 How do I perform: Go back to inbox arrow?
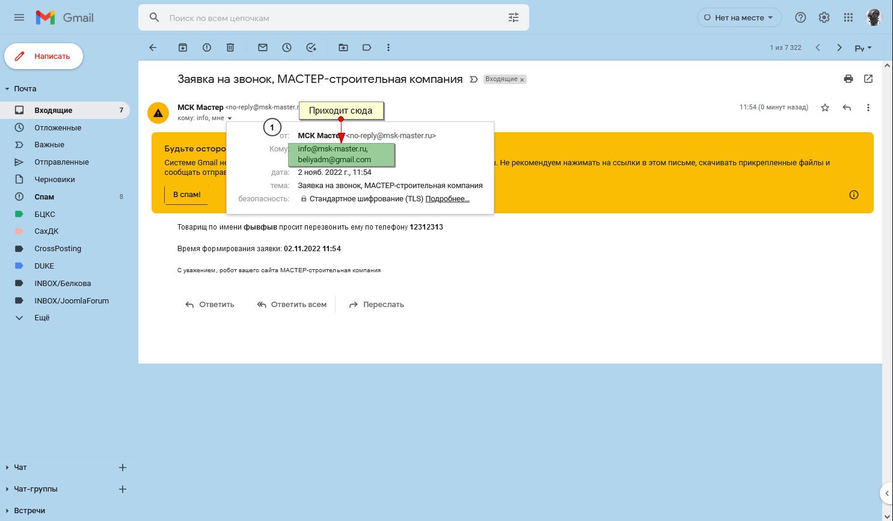pyautogui.click(x=153, y=47)
